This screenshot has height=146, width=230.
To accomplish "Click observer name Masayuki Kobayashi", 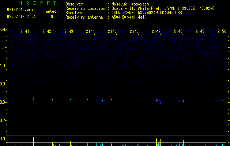I will point(131,4).
